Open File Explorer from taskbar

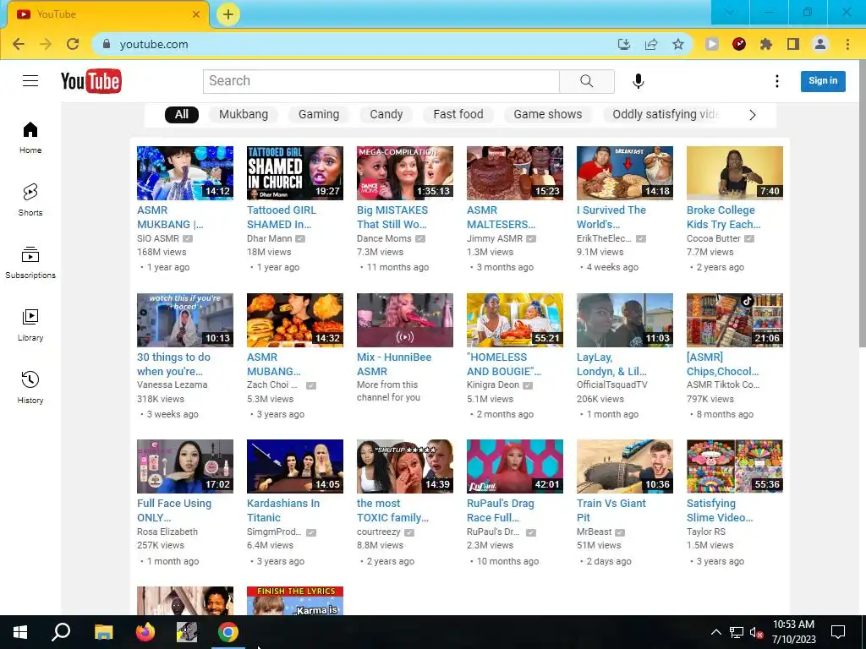(x=103, y=632)
